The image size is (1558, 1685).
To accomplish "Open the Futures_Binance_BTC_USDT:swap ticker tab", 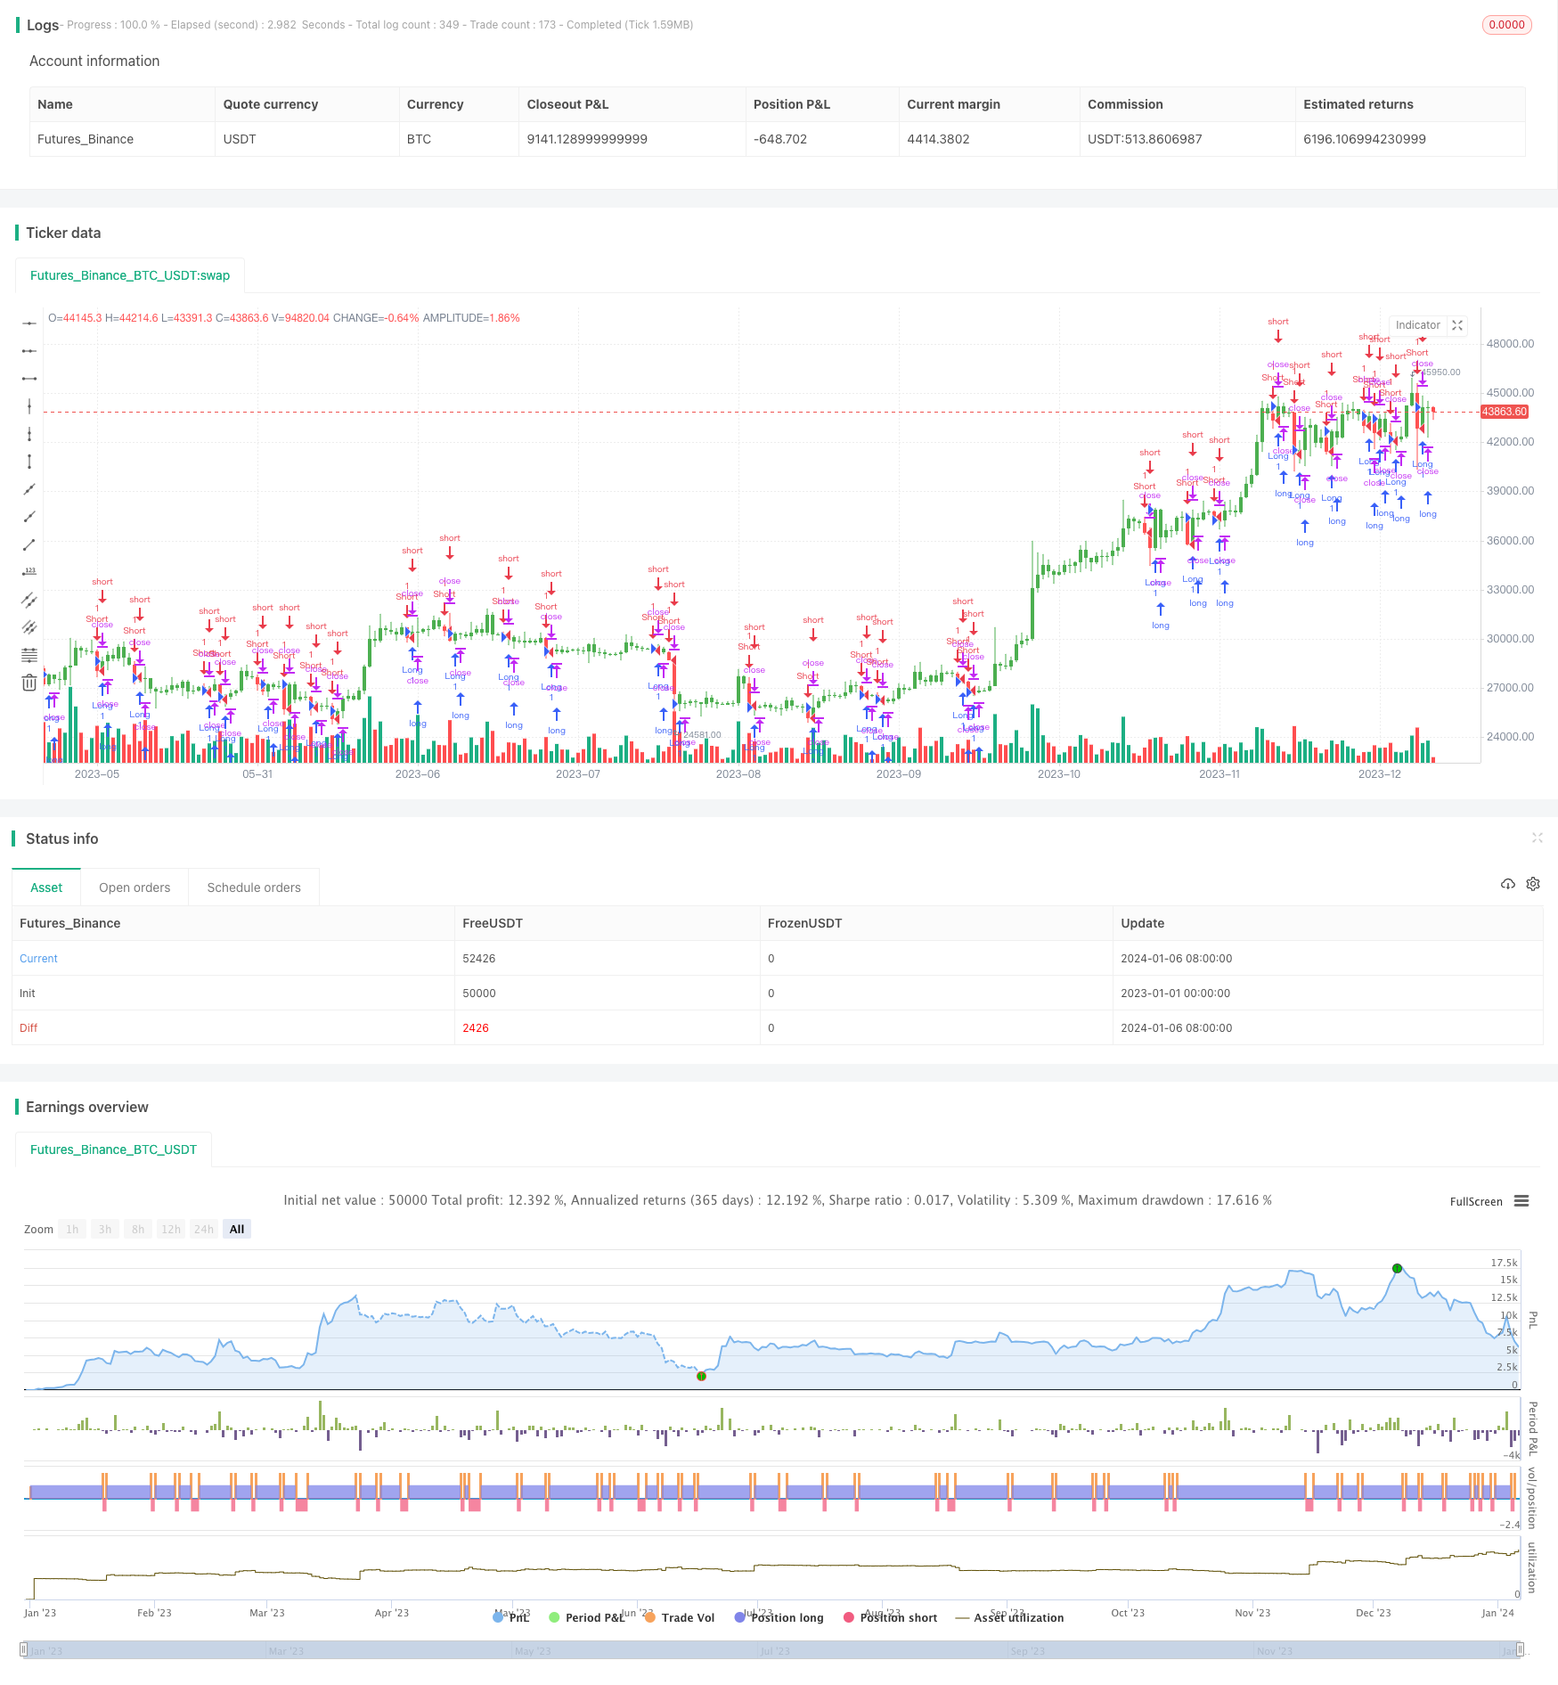I will [130, 275].
